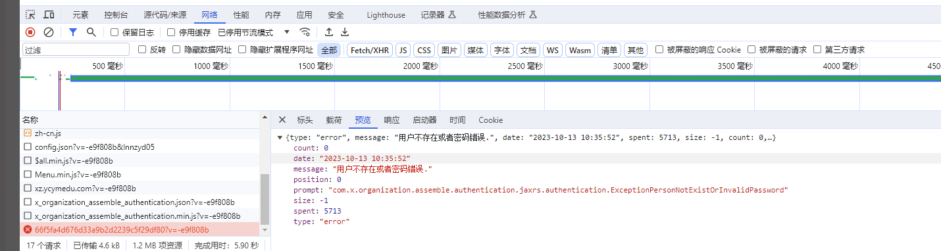Image resolution: width=941 pixels, height=251 pixels.
Task: Show the Cookie details tab
Action: click(x=490, y=120)
